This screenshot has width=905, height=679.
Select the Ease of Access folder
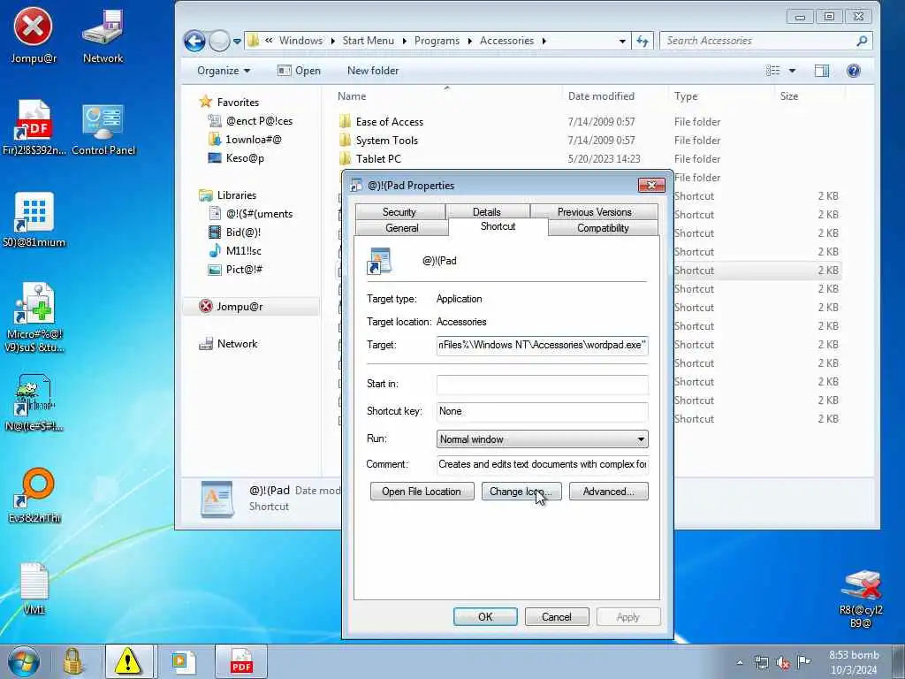pyautogui.click(x=382, y=122)
